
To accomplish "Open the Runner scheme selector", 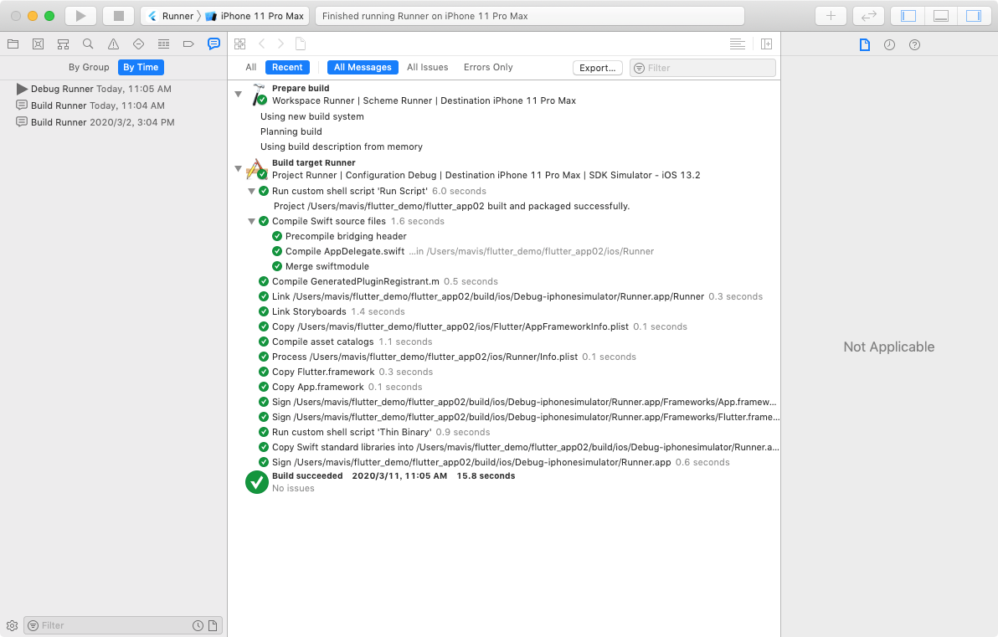I will click(171, 16).
